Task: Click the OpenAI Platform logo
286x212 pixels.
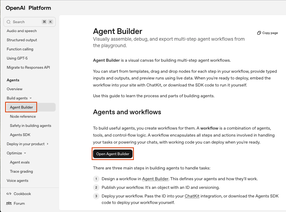Action: 28,8
